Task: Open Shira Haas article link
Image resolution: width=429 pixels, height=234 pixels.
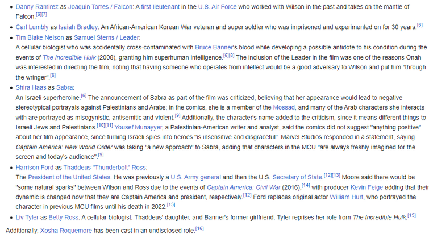Action: tap(31, 87)
